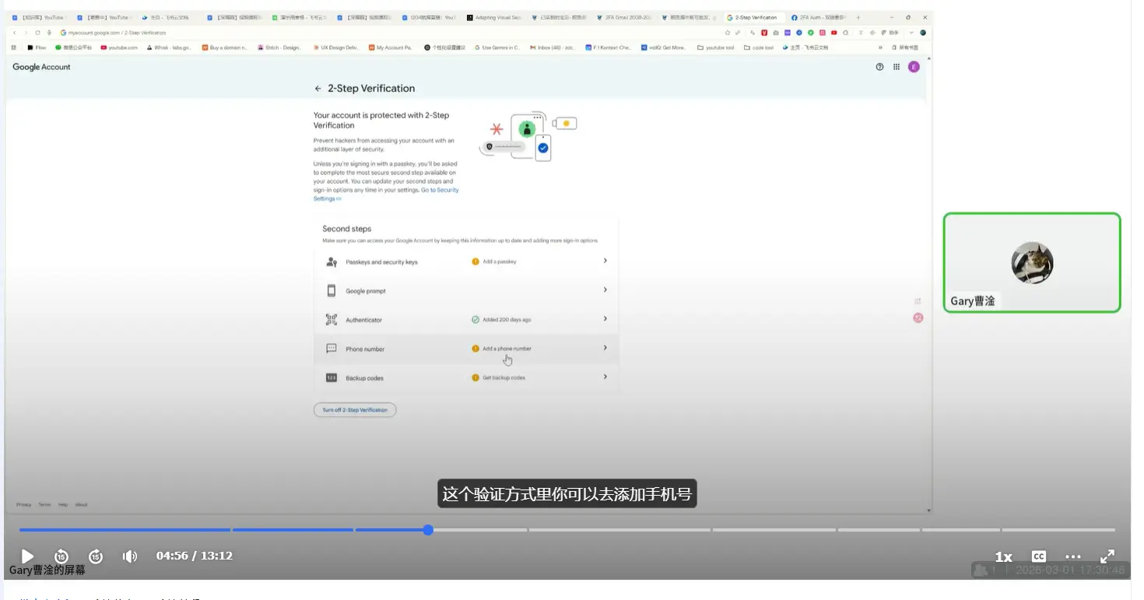Click the Google prompt phone icon
This screenshot has width=1144, height=600.
point(332,290)
